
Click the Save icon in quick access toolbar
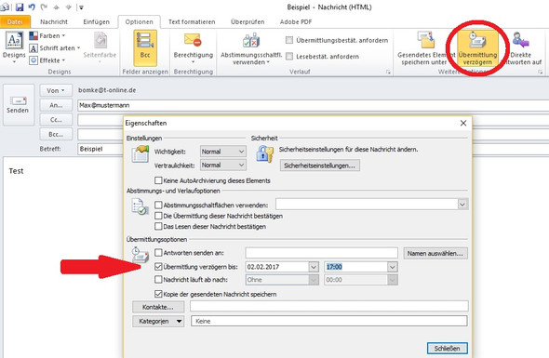point(20,7)
